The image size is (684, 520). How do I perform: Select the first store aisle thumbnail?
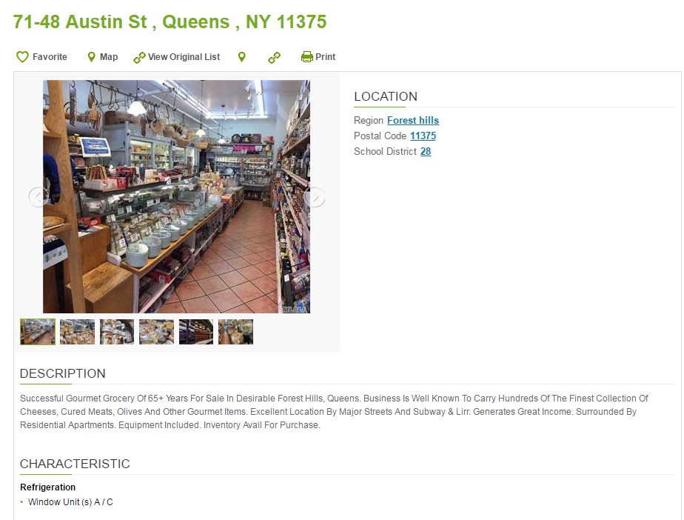click(38, 332)
